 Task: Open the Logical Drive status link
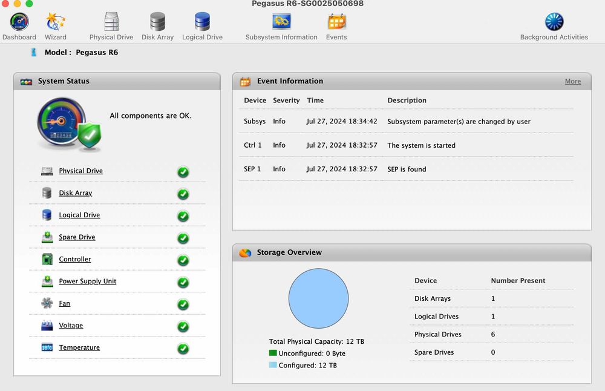pyautogui.click(x=79, y=215)
